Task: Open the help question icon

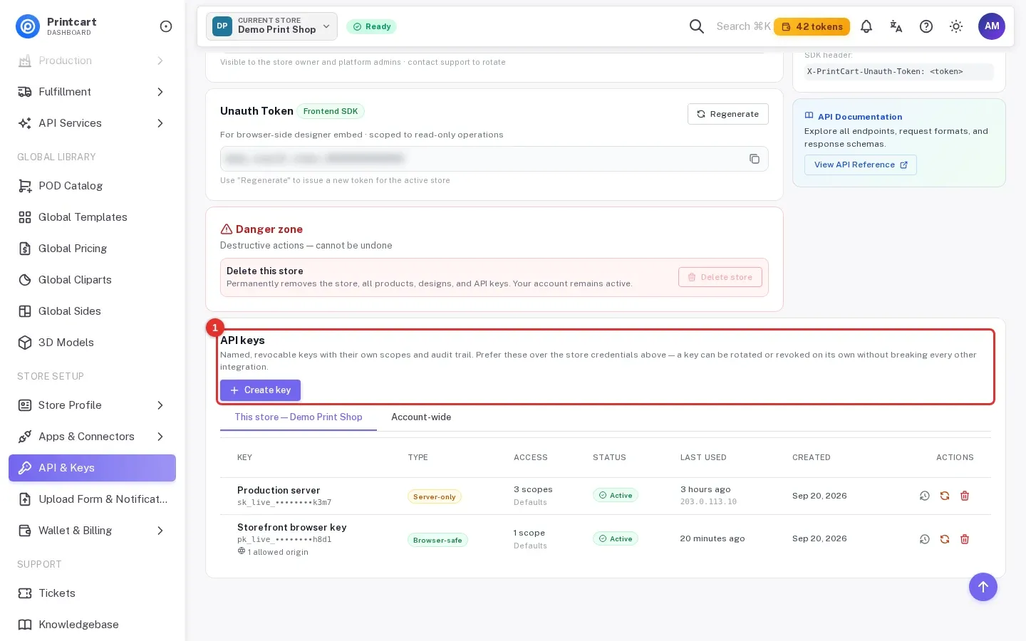Action: tap(926, 26)
